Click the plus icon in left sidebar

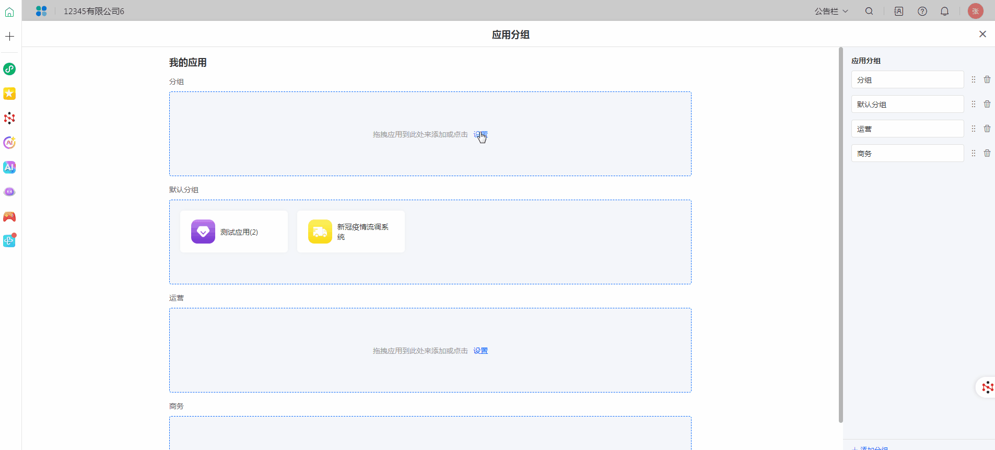[x=9, y=37]
